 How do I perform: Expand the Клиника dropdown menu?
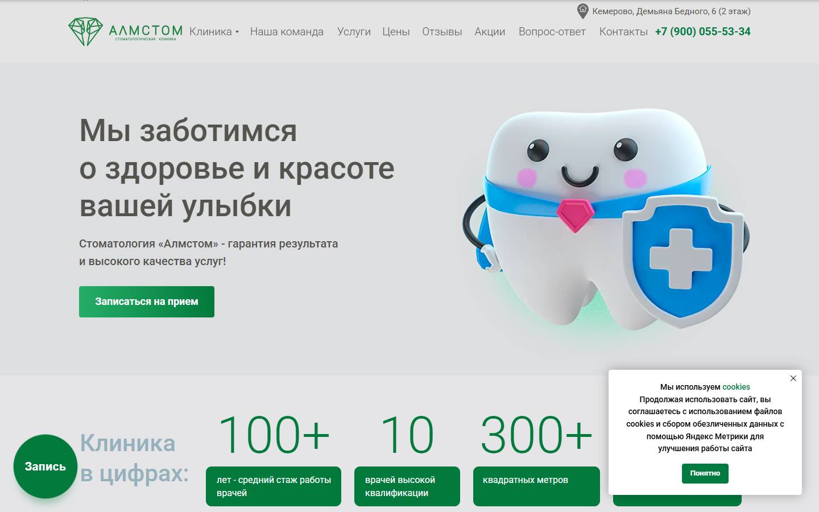[x=214, y=32]
